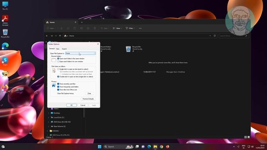
Task: Toggle Show recently used files checkbox
Action: pos(66,84)
